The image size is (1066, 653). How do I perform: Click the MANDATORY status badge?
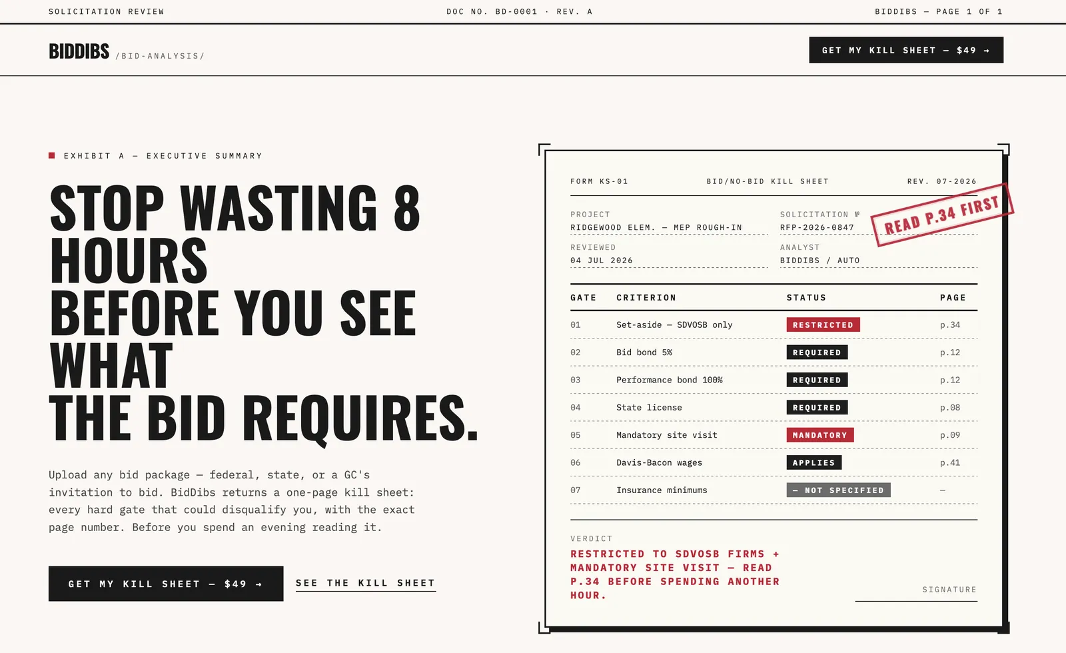click(820, 435)
